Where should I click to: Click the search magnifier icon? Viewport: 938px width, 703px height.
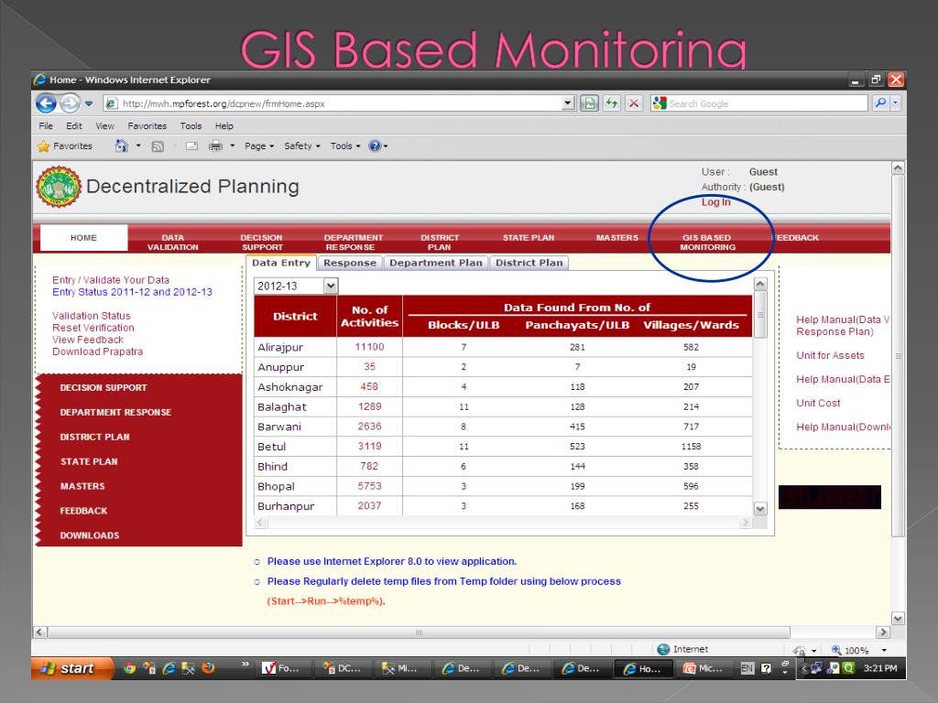(880, 103)
